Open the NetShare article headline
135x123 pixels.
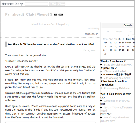51,44
